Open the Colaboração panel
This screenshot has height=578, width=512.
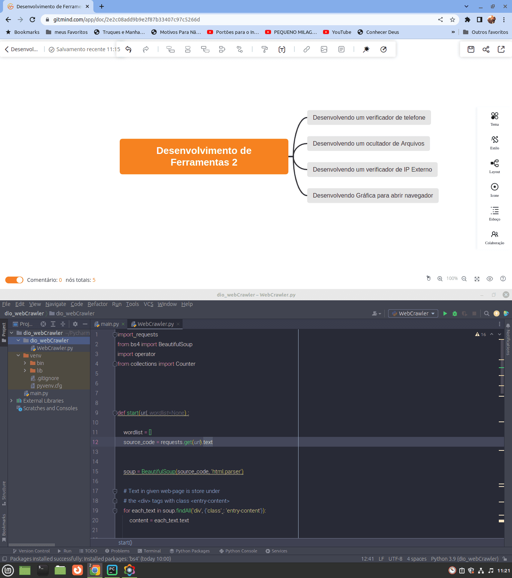point(494,237)
